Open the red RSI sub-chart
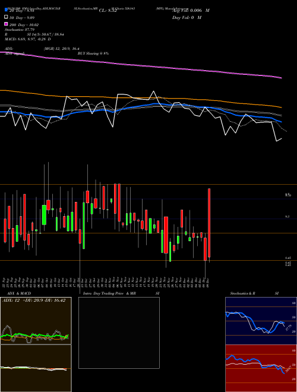 pyautogui.click(x=261, y=368)
